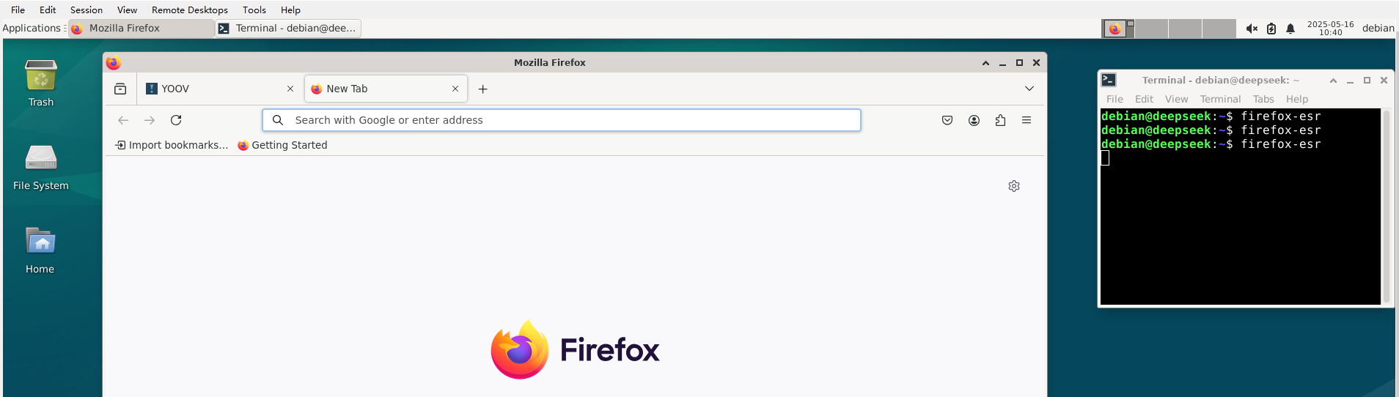
Task: Open the notifications bell icon
Action: click(x=1290, y=29)
